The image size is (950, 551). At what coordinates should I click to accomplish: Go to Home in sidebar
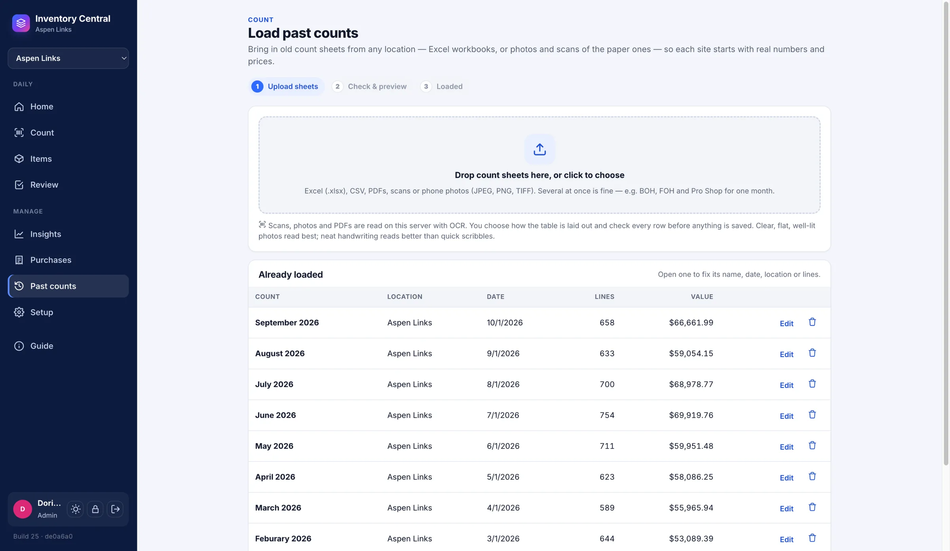point(68,106)
